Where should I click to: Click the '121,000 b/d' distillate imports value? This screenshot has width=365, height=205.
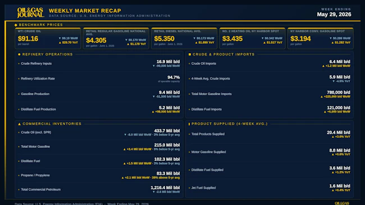(x=339, y=108)
